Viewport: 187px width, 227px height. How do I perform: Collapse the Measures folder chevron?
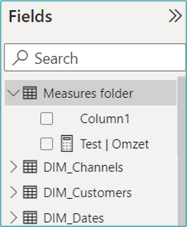(13, 93)
